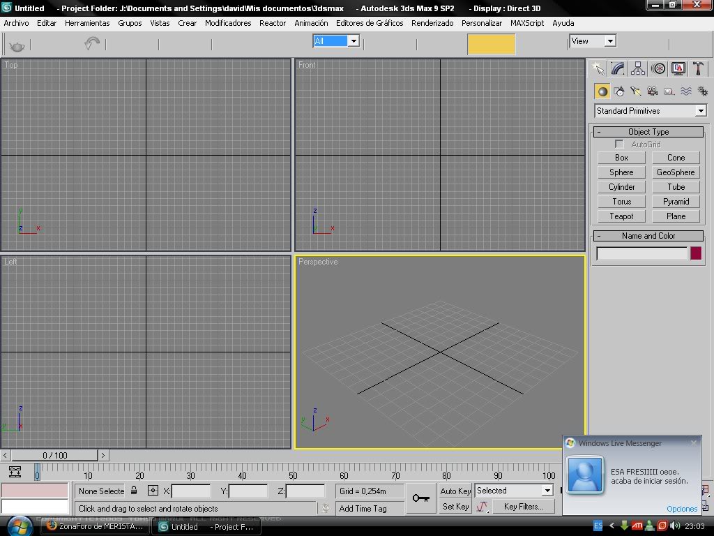Open the Herramientas menu

[x=87, y=23]
